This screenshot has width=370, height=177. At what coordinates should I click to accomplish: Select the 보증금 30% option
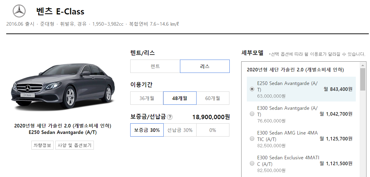pyautogui.click(x=147, y=130)
